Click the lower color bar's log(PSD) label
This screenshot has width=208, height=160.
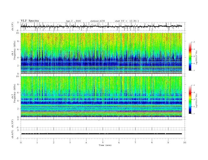coord(196,100)
